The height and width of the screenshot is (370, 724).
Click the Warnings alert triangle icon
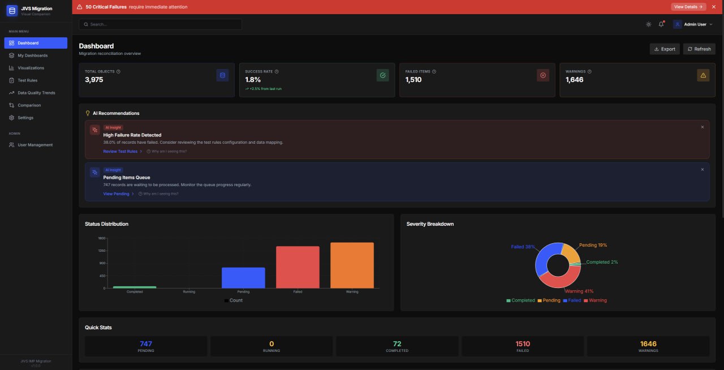click(x=703, y=75)
